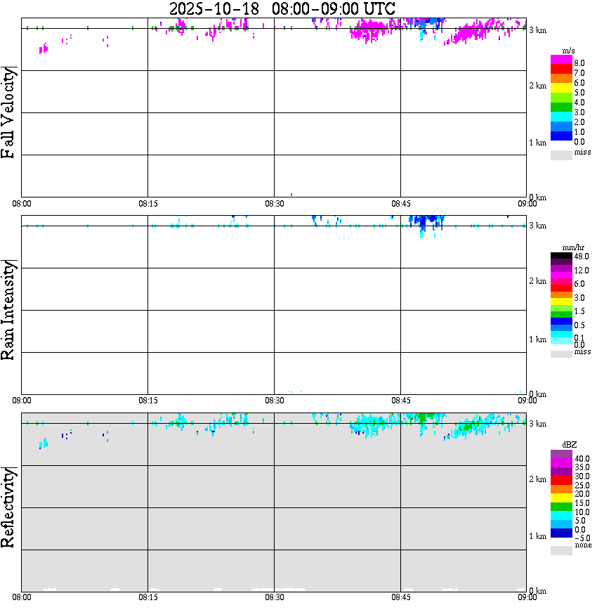
Task: Select the '1 km' label of Rain Intensity plot
Action: click(538, 339)
